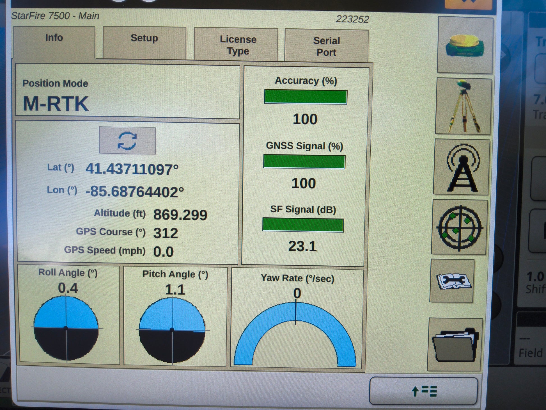Tap the Roll Angle gauge
Screen dimensions: 546x410
(66, 328)
